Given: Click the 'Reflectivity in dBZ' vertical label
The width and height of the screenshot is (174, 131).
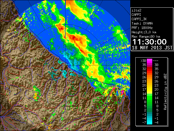Looking at the screenshot, I should click(165, 92).
